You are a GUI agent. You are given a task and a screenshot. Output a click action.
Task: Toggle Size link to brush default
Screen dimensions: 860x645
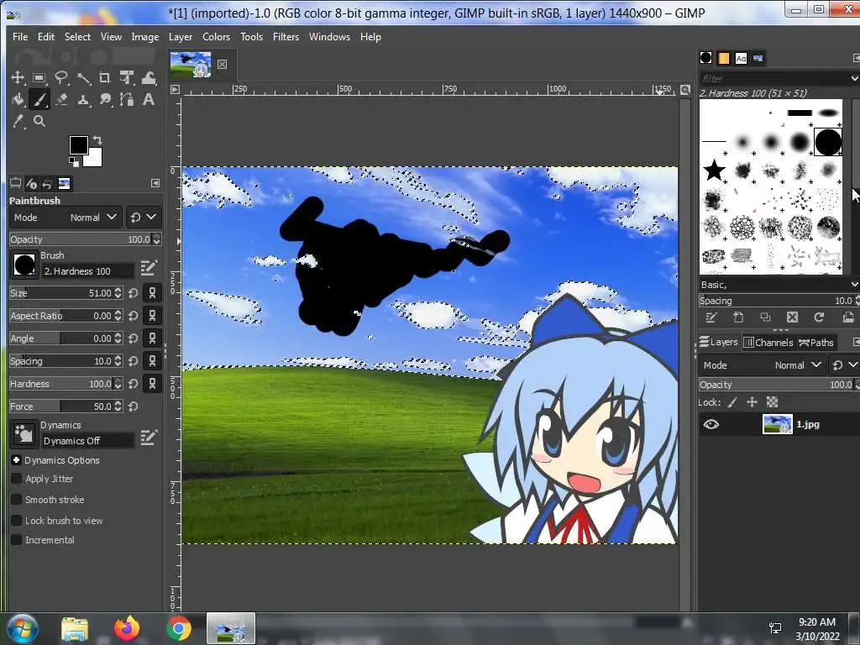point(153,293)
